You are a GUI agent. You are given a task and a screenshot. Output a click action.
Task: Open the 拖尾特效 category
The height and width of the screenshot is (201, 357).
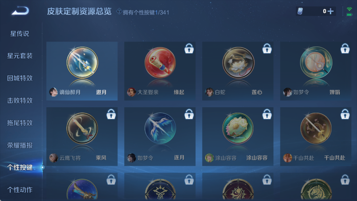[19, 123]
